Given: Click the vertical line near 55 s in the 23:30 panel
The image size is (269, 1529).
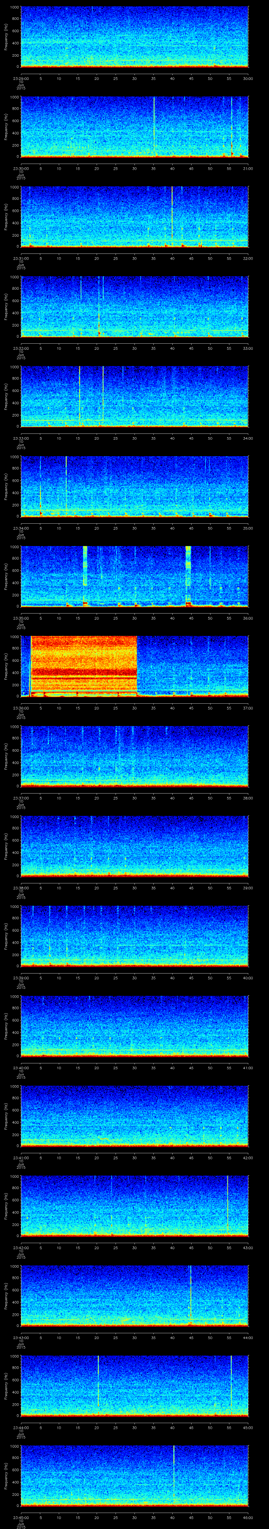Looking at the screenshot, I should pos(232,126).
